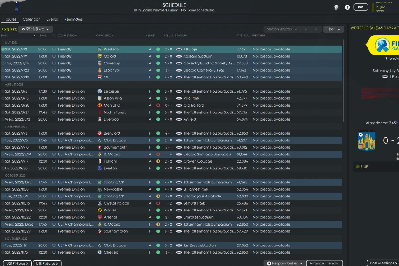
Task: Open U21 Fixtures
Action: tap(17, 264)
